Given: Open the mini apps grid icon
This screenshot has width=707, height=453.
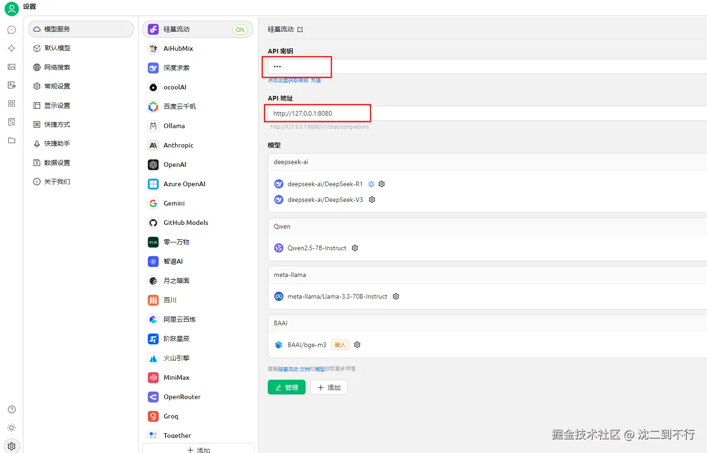Looking at the screenshot, I should (12, 104).
